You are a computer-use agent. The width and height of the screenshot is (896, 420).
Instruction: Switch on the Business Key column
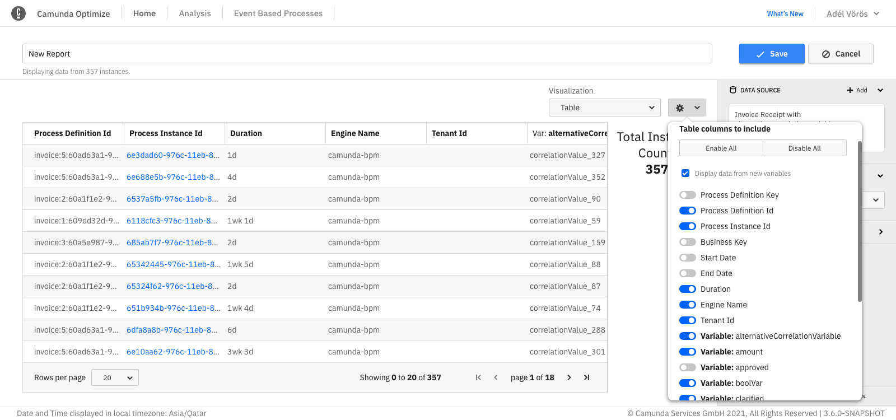(x=688, y=242)
